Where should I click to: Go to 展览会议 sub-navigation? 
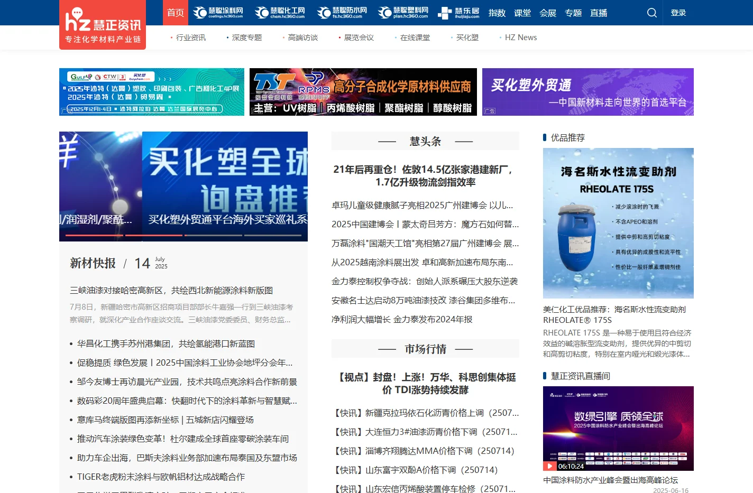pos(359,38)
